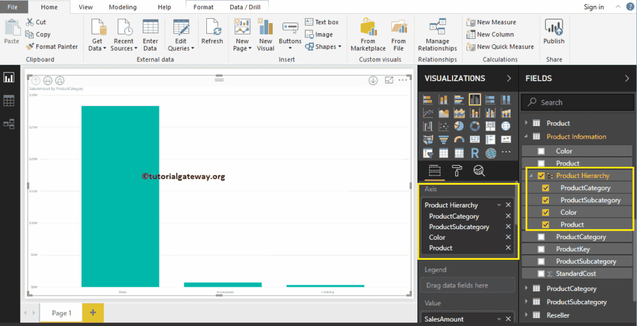Open Product Hierarchy dropdown in Axis well
This screenshot has width=637, height=326.
(498, 205)
